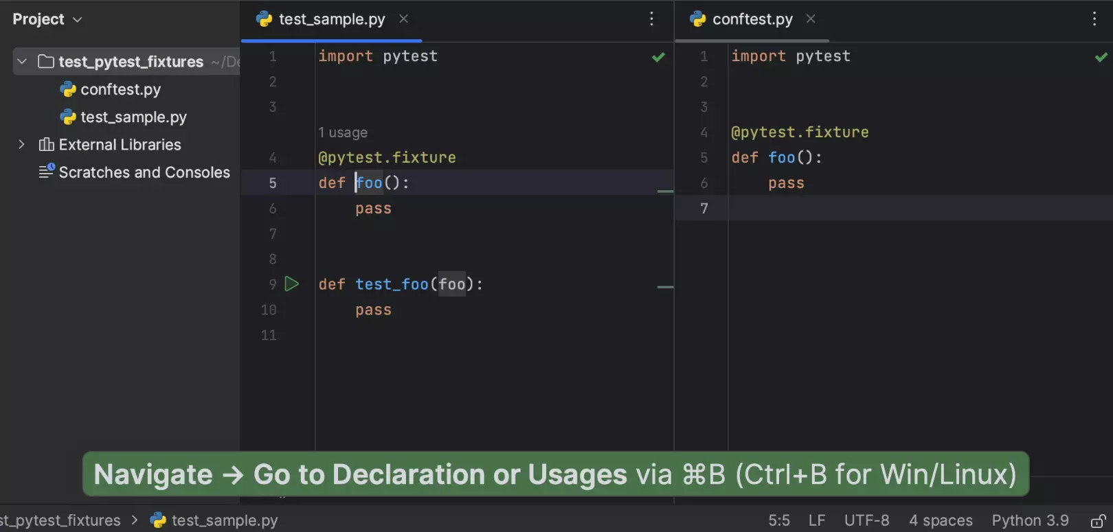Click the LF line separator setting
1113x532 pixels.
[x=816, y=520]
